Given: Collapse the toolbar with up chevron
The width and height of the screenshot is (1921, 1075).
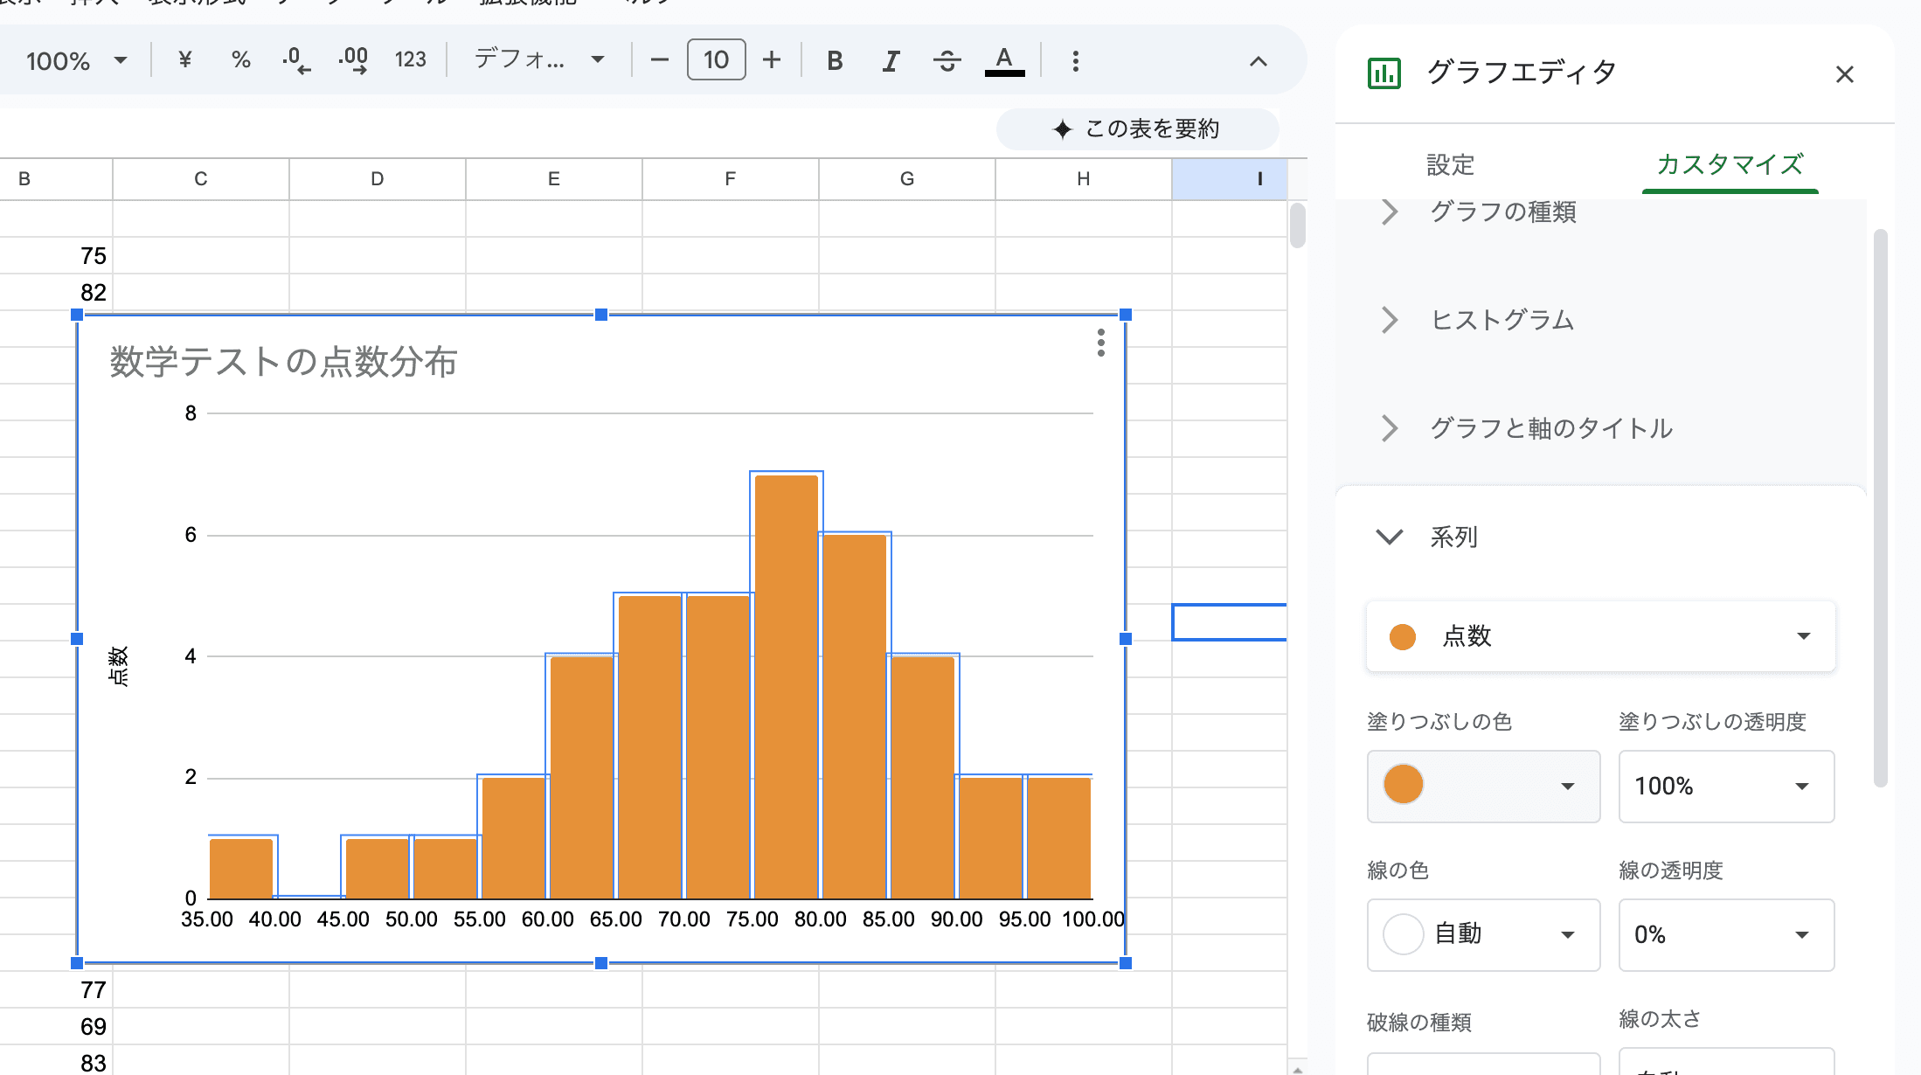Looking at the screenshot, I should (x=1258, y=60).
